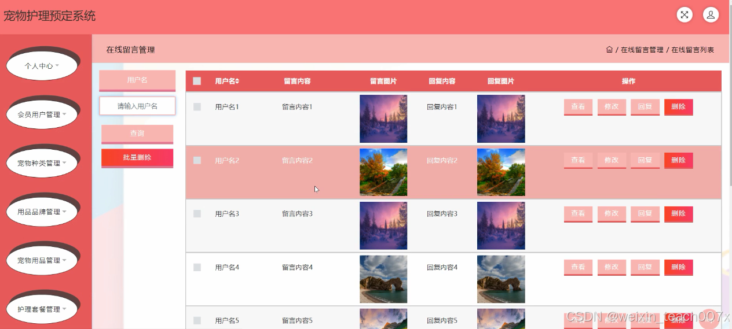Click 在线留言列表 breadcrumb item

coord(693,50)
